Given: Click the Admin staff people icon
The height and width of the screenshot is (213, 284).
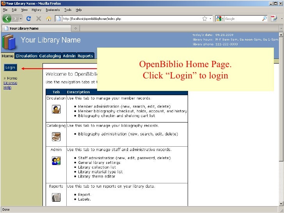Looking at the screenshot, I should (x=56, y=161).
